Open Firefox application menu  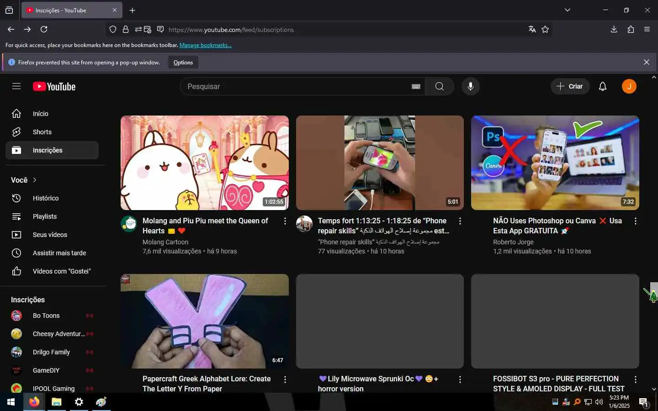(647, 29)
